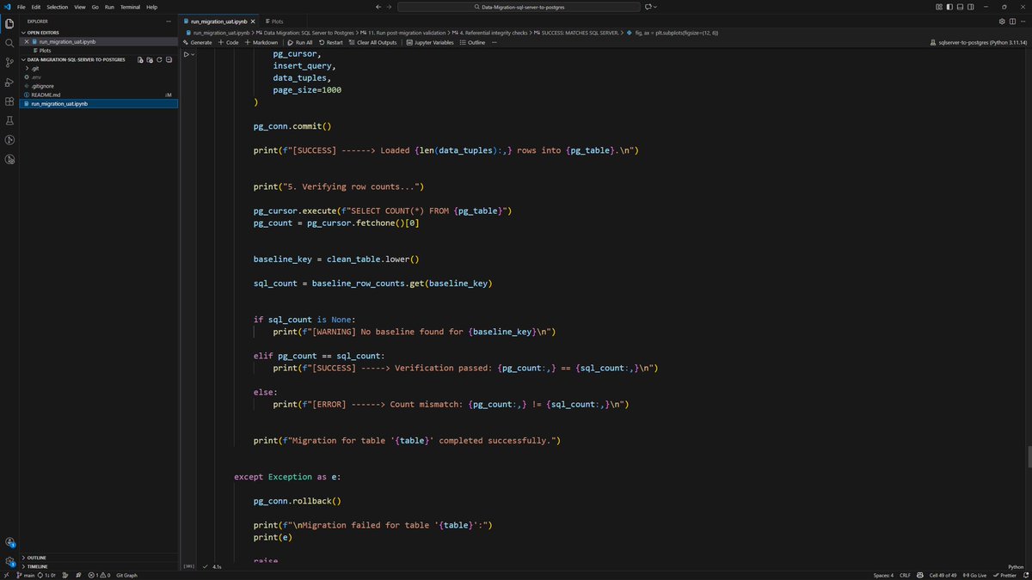The height and width of the screenshot is (580, 1032).
Task: Open the Help menu
Action: tap(152, 7)
